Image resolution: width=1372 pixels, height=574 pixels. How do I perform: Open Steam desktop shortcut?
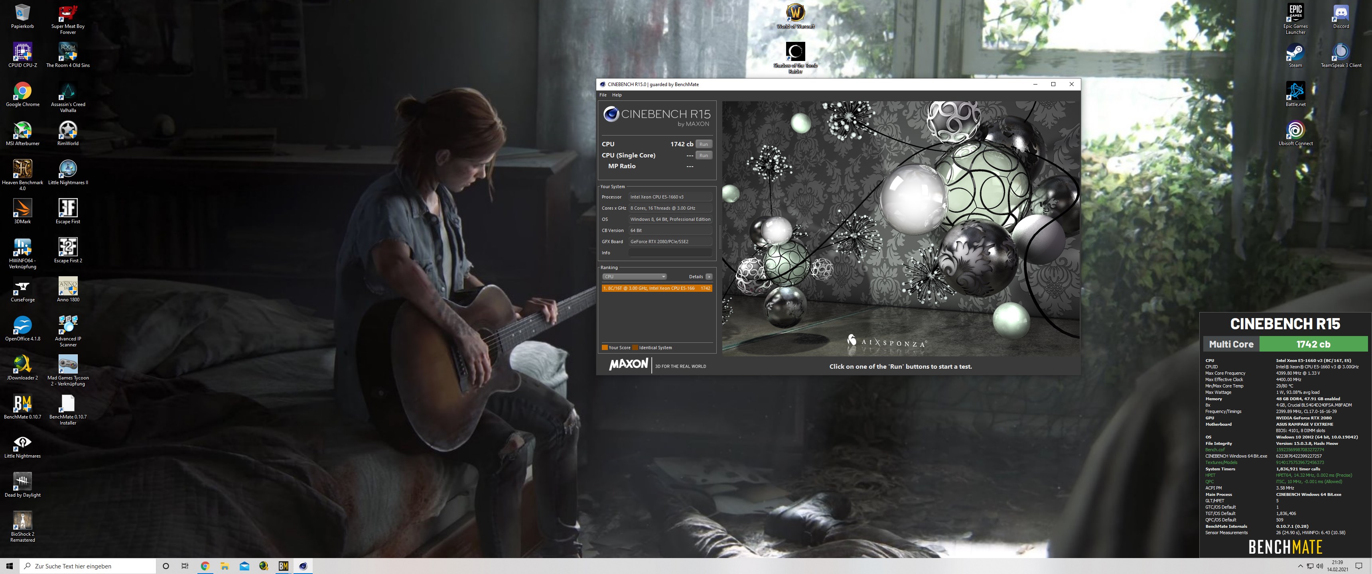coord(1295,55)
